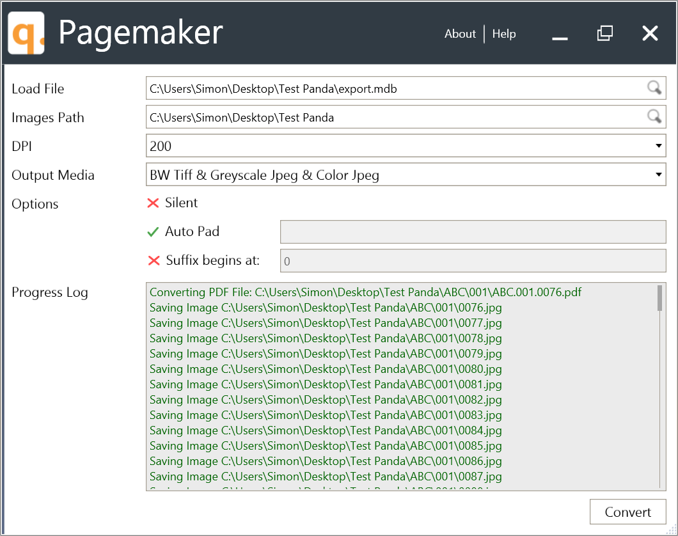Viewport: 678px width, 536px height.
Task: Click the Images Path label
Action: [47, 118]
